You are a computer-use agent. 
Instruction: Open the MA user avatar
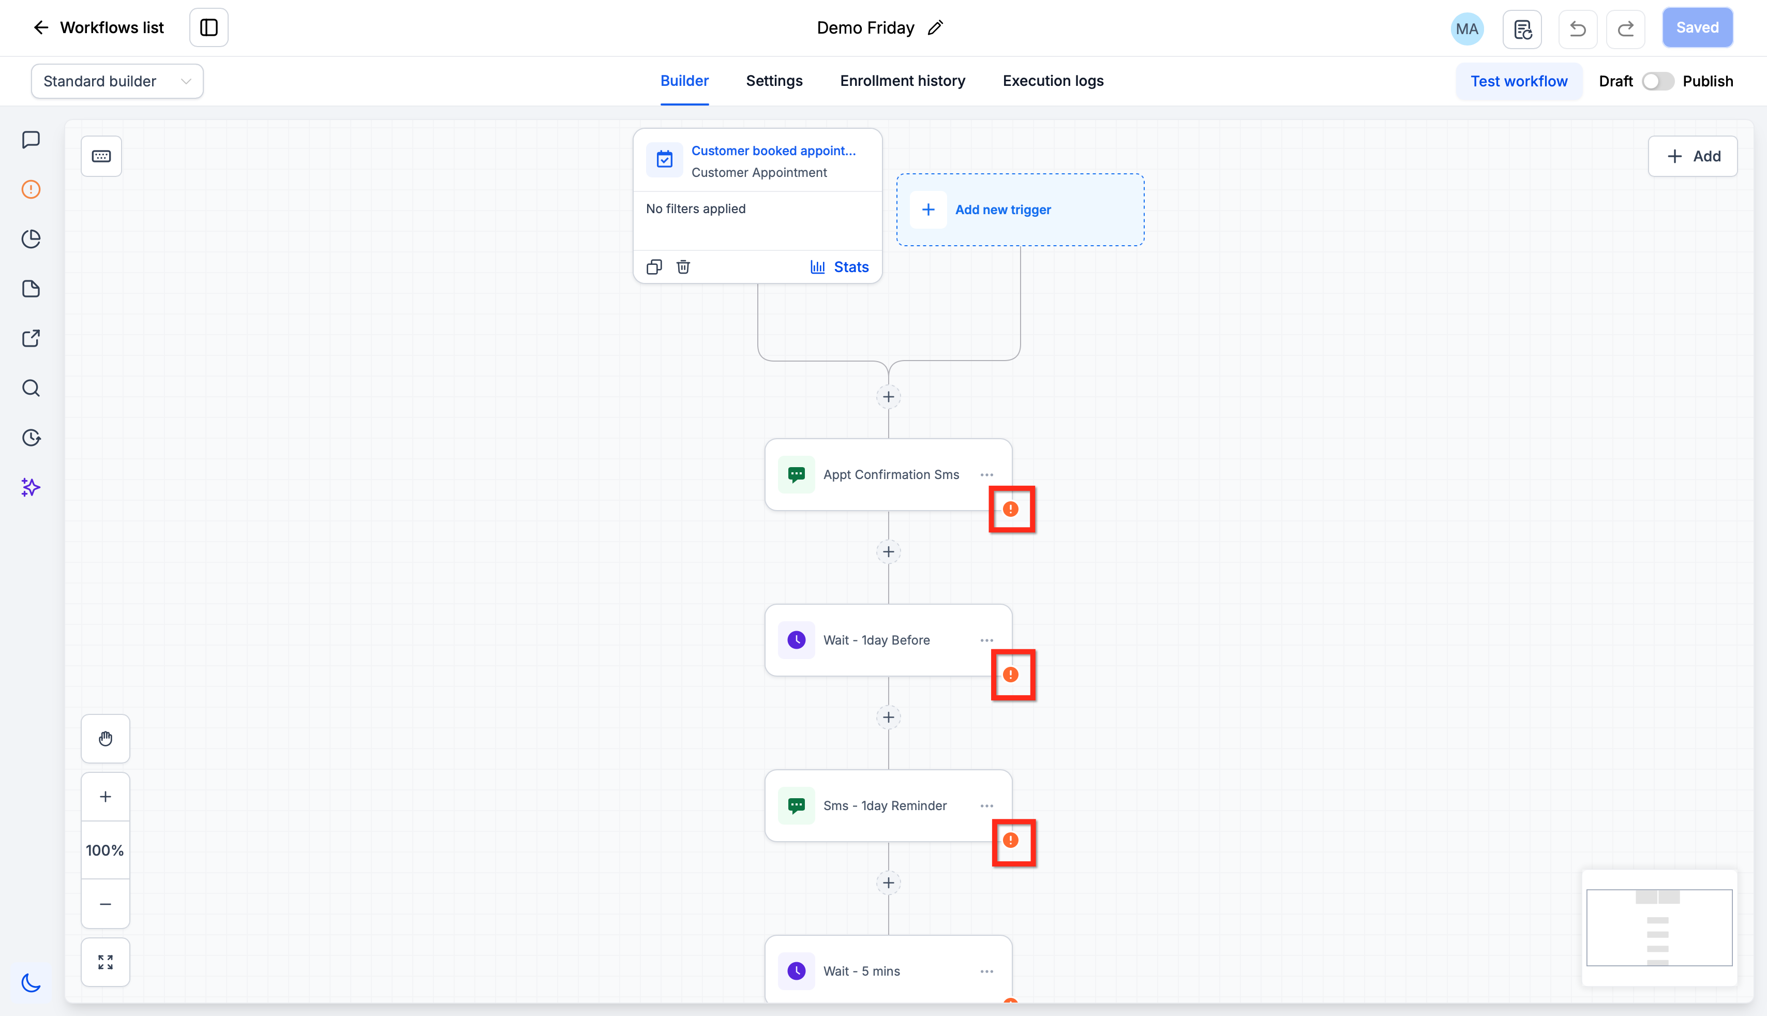(1466, 28)
